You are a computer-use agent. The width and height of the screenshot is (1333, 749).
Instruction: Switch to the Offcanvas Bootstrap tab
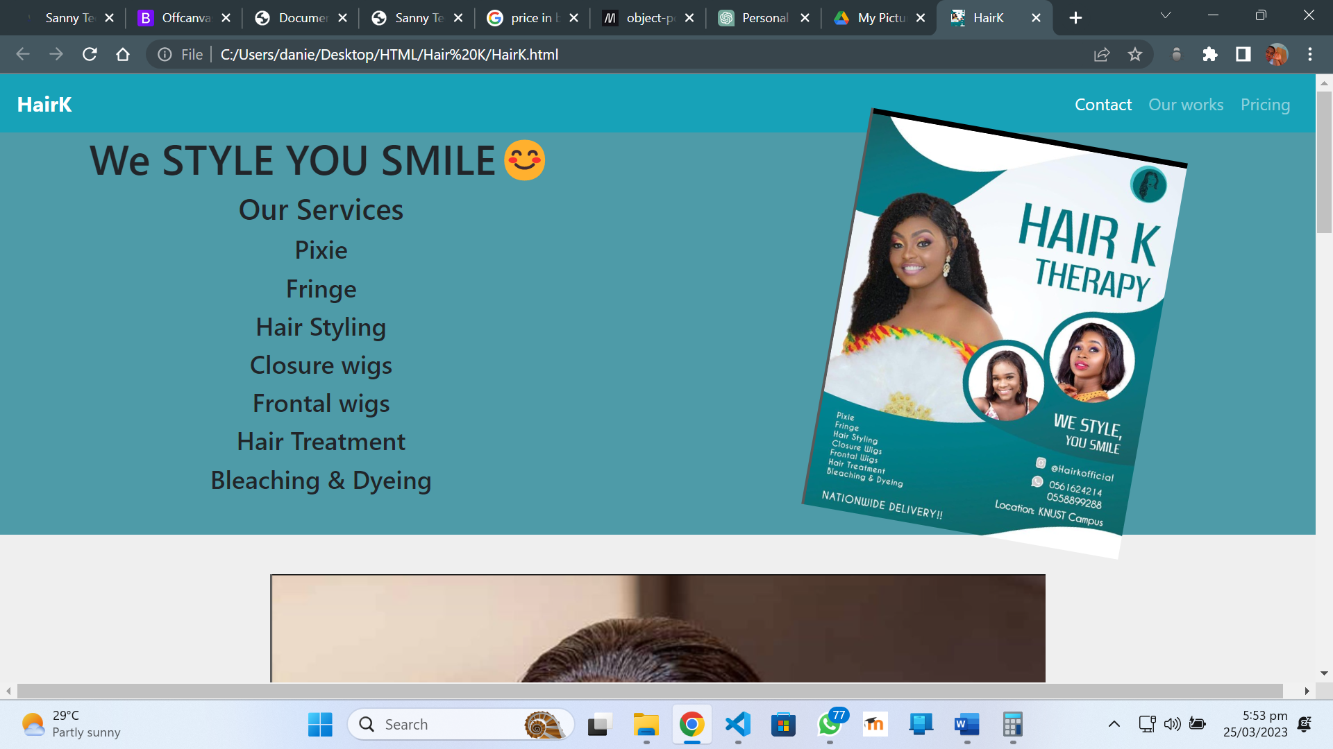185,18
